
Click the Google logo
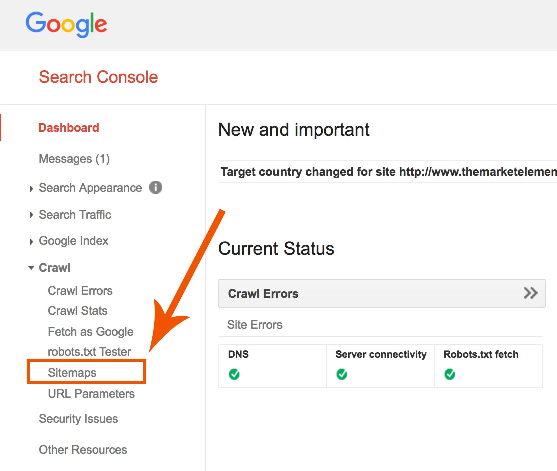pyautogui.click(x=66, y=24)
